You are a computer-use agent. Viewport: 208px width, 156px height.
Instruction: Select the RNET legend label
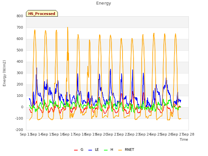pos(129,149)
